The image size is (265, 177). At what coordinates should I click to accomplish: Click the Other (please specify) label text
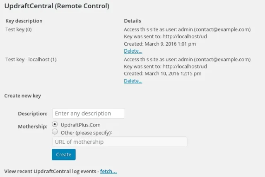pyautogui.click(x=86, y=133)
